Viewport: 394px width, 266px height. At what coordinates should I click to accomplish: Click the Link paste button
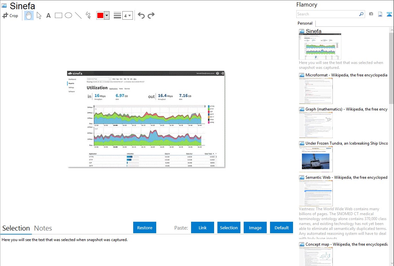tap(203, 228)
